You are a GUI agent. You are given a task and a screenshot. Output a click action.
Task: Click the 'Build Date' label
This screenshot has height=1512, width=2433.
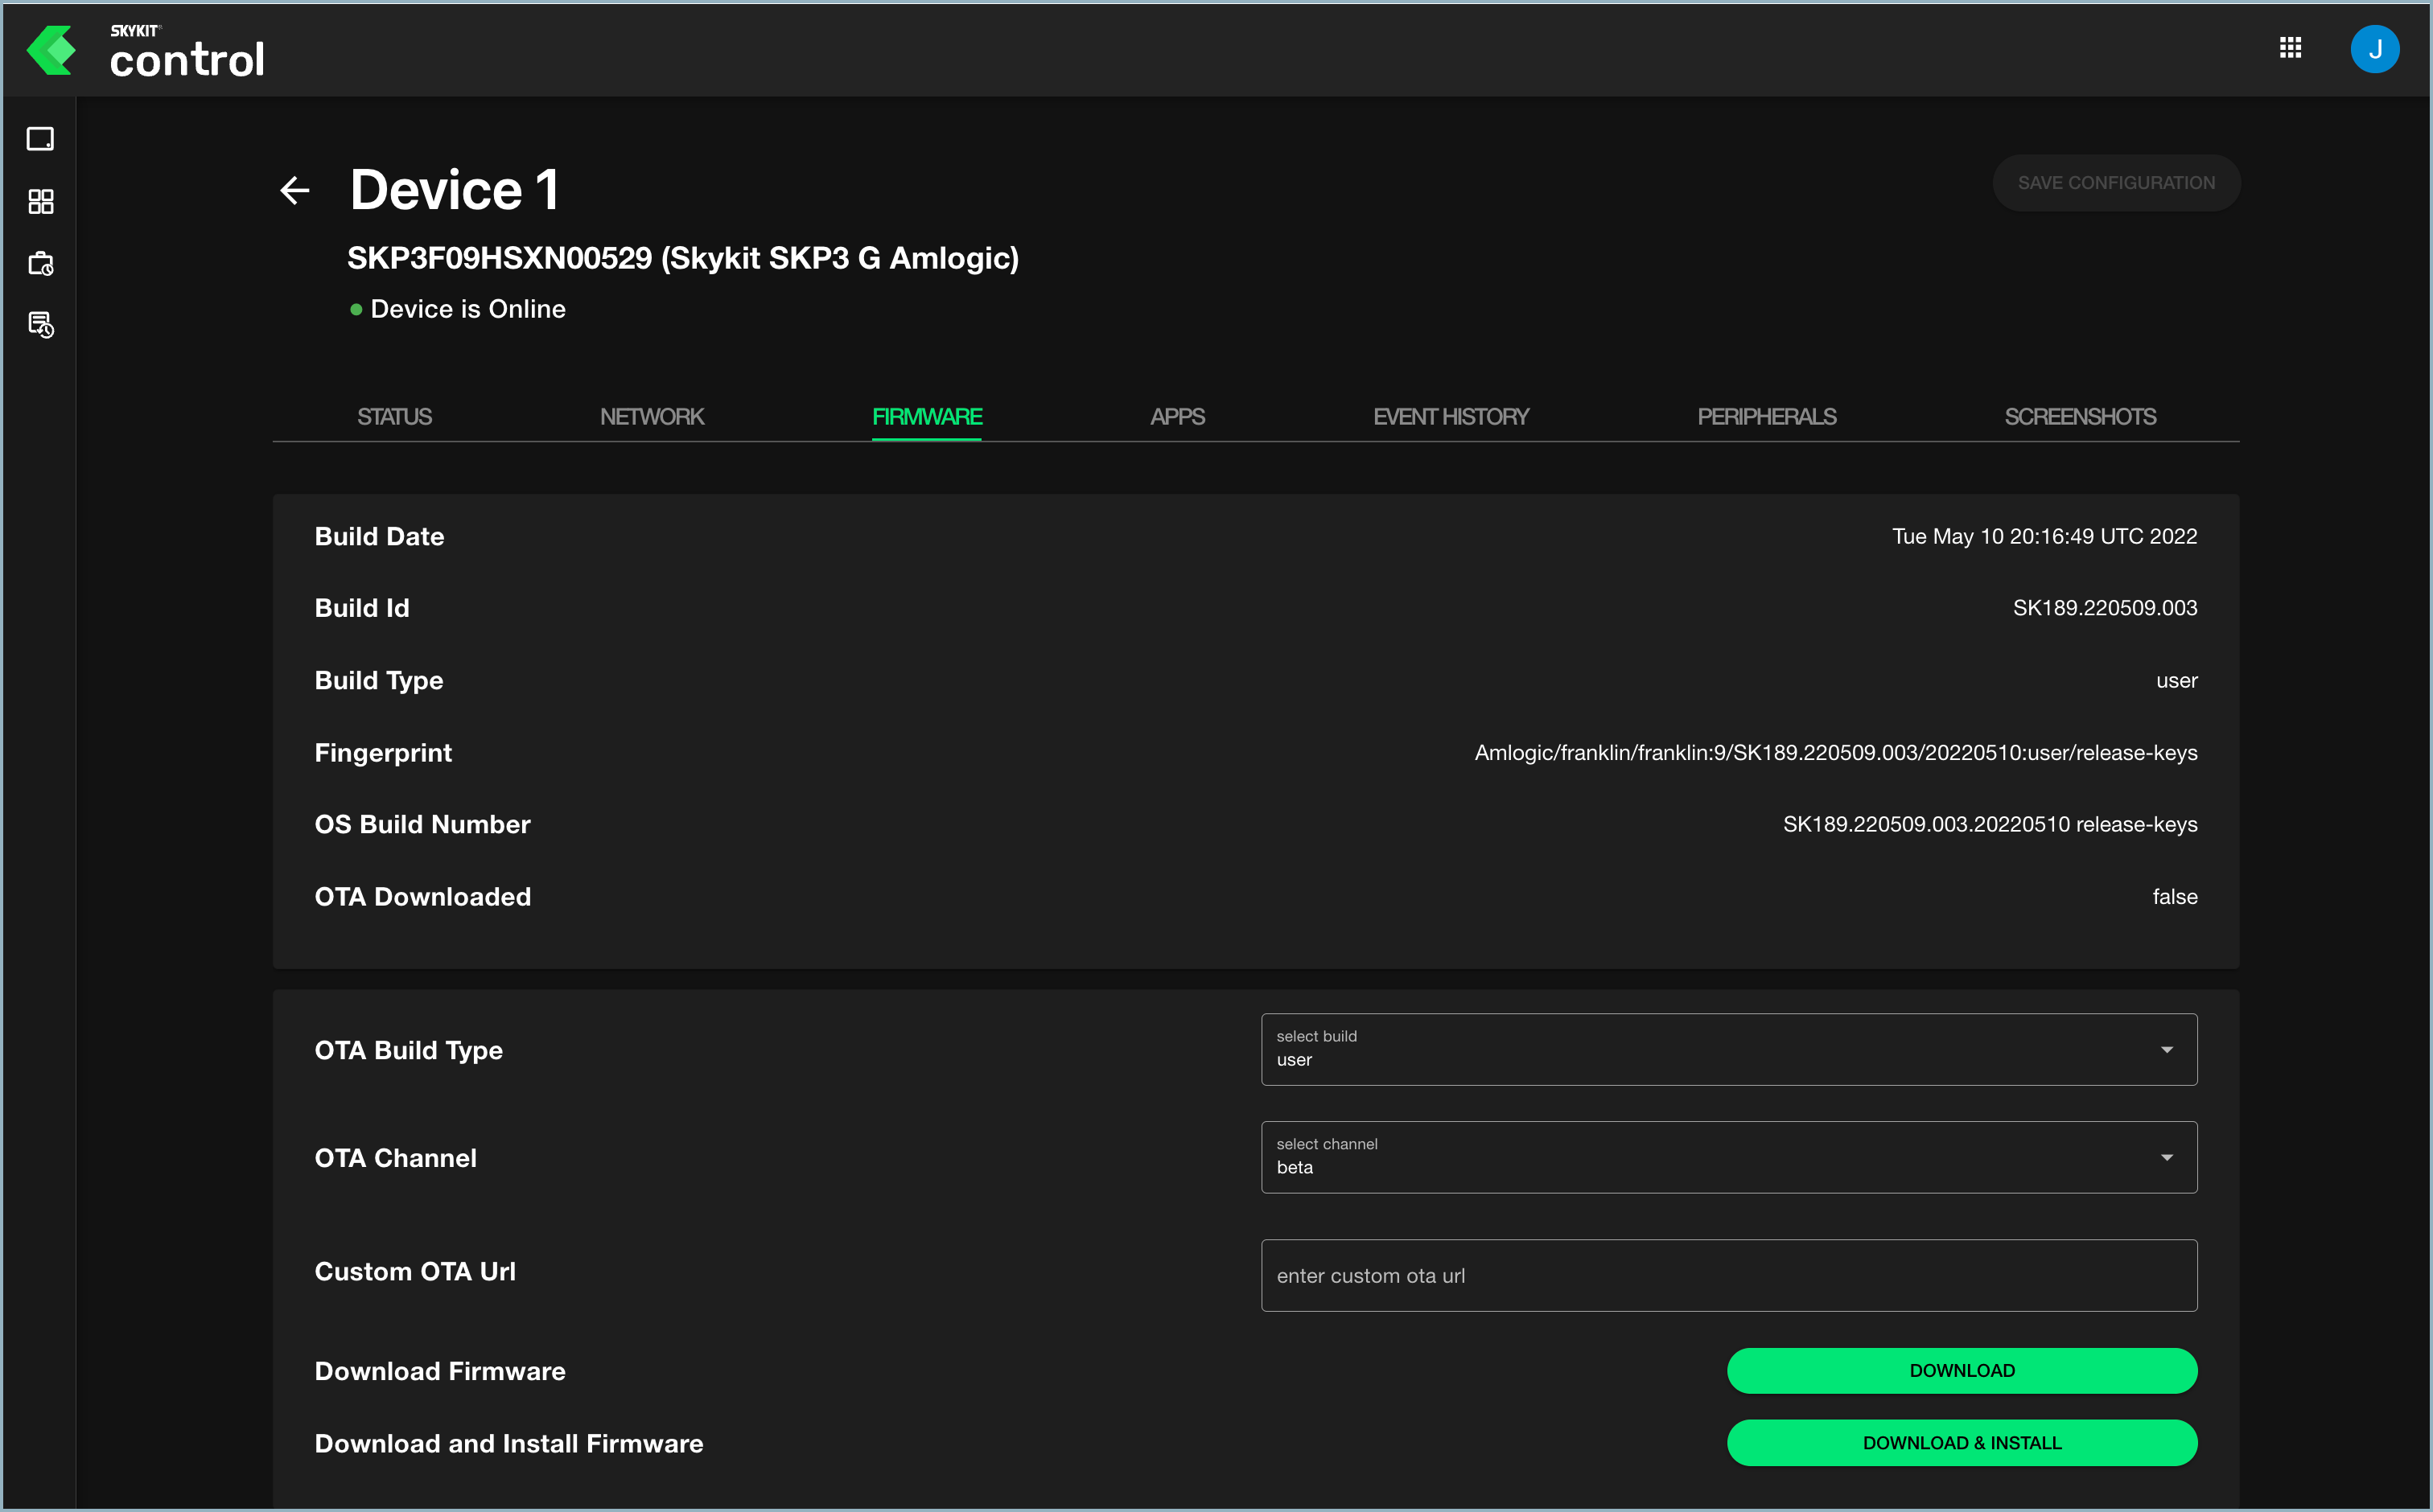click(x=379, y=536)
